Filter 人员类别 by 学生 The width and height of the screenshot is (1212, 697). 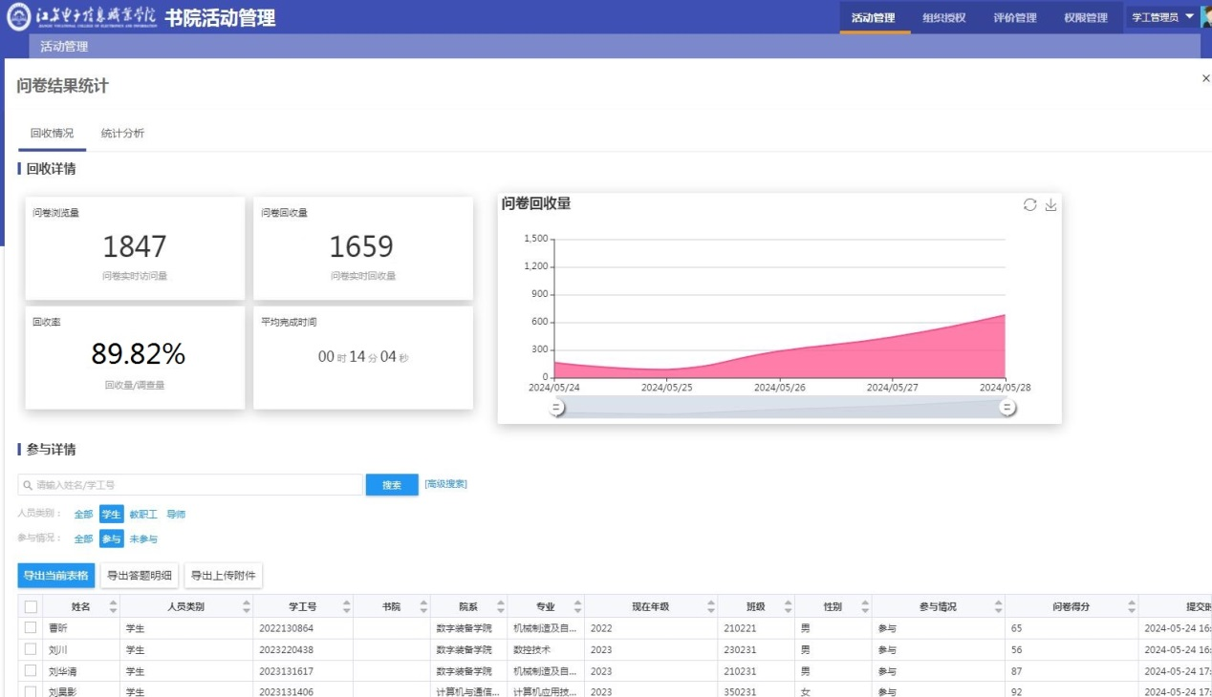pyautogui.click(x=112, y=515)
